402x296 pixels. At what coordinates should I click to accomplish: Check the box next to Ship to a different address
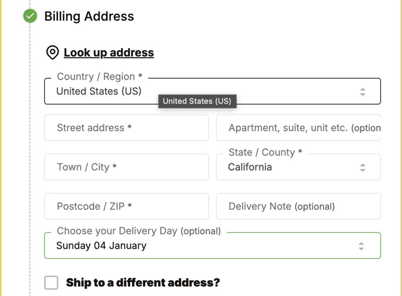point(51,282)
